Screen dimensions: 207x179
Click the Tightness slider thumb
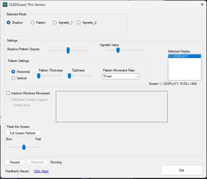point(69,76)
